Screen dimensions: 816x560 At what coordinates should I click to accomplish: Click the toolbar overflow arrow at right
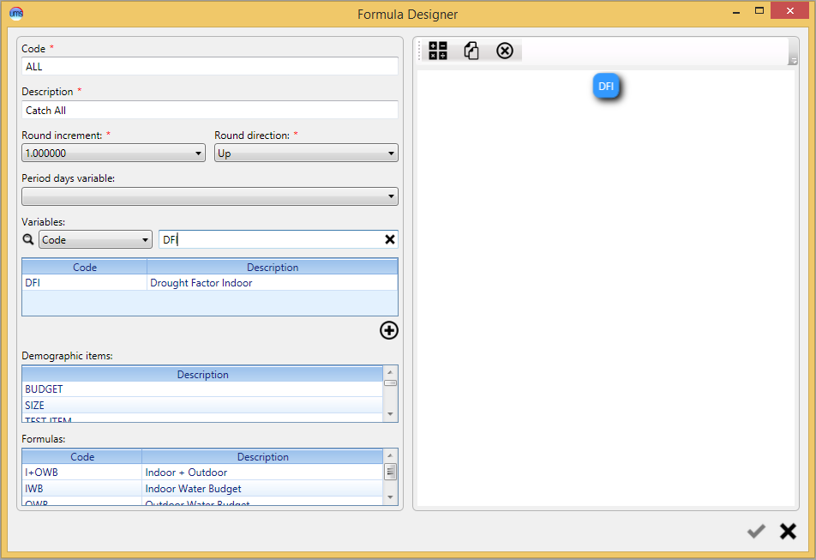tap(793, 61)
